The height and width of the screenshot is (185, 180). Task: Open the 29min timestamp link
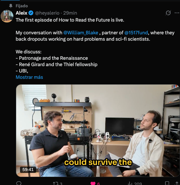point(70,13)
